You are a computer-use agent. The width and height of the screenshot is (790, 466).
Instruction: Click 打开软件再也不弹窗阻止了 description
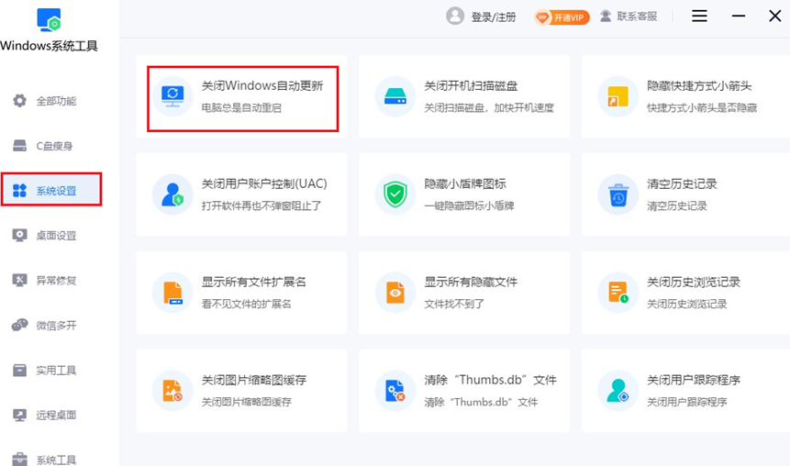coord(261,205)
